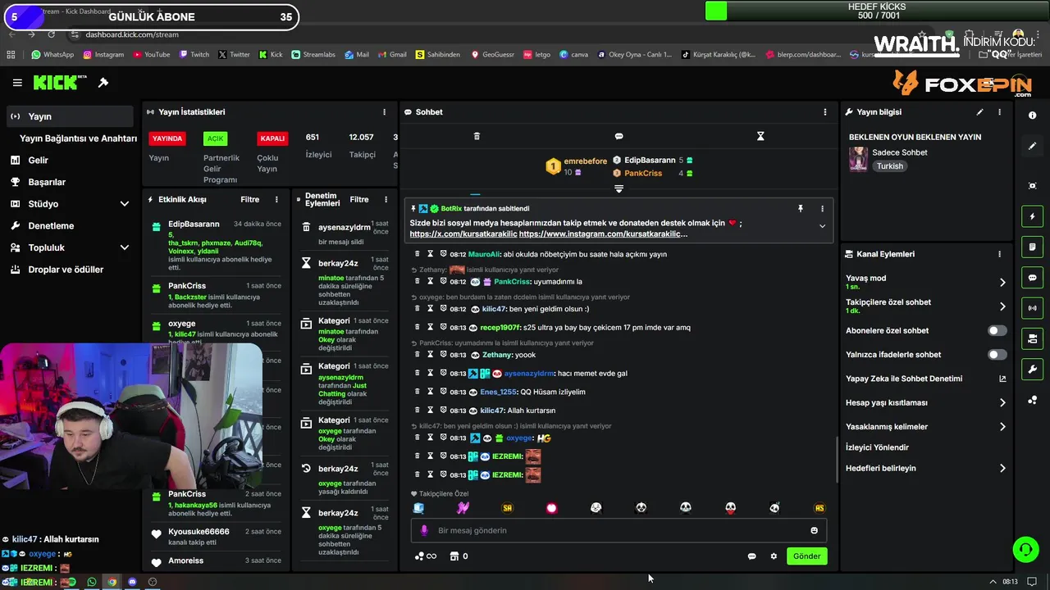This screenshot has width=1050, height=590.
Task: Open the hamburger menu beside Kick logo
Action: (x=17, y=83)
